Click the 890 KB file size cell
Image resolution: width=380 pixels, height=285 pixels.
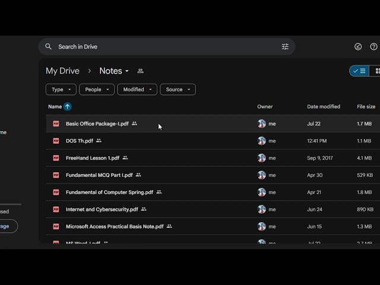click(365, 210)
